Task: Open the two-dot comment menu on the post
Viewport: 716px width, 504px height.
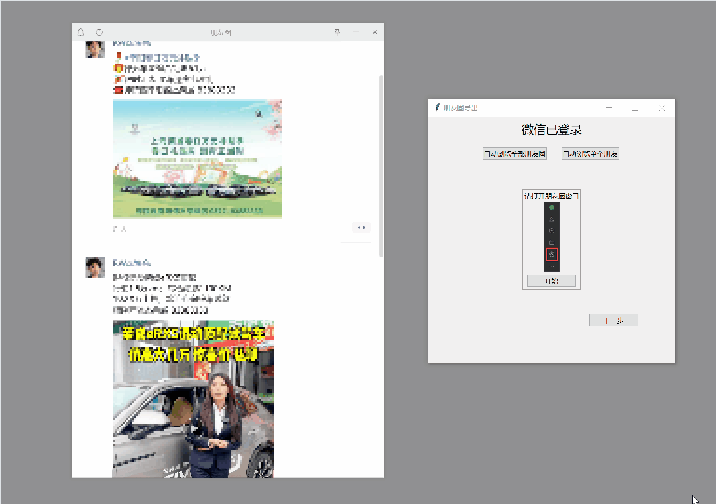Action: (x=360, y=227)
